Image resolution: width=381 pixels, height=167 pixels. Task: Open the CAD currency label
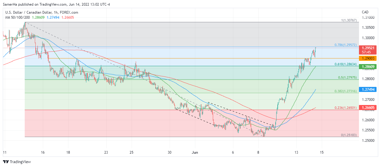[365, 12]
